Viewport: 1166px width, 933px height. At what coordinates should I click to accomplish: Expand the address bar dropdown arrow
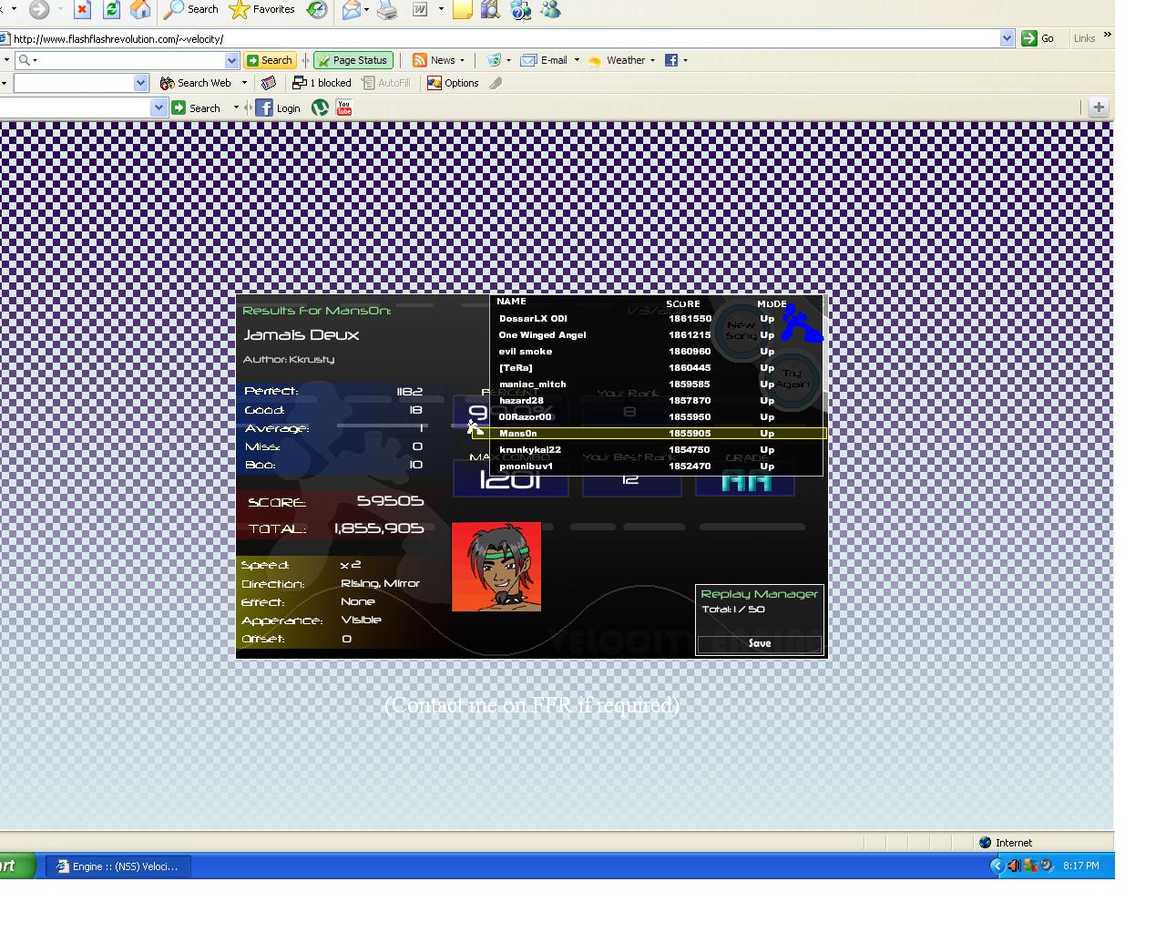tap(1007, 38)
